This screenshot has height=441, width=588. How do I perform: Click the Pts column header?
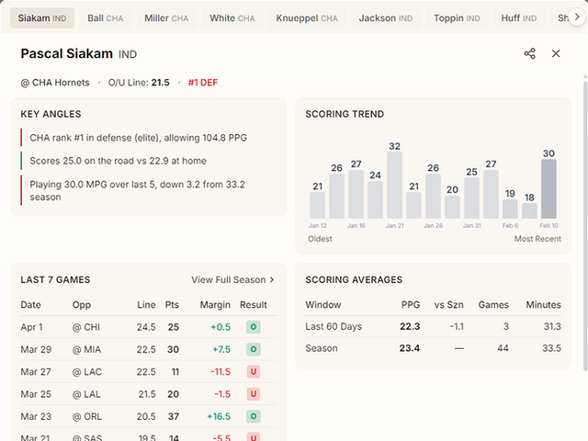point(172,304)
